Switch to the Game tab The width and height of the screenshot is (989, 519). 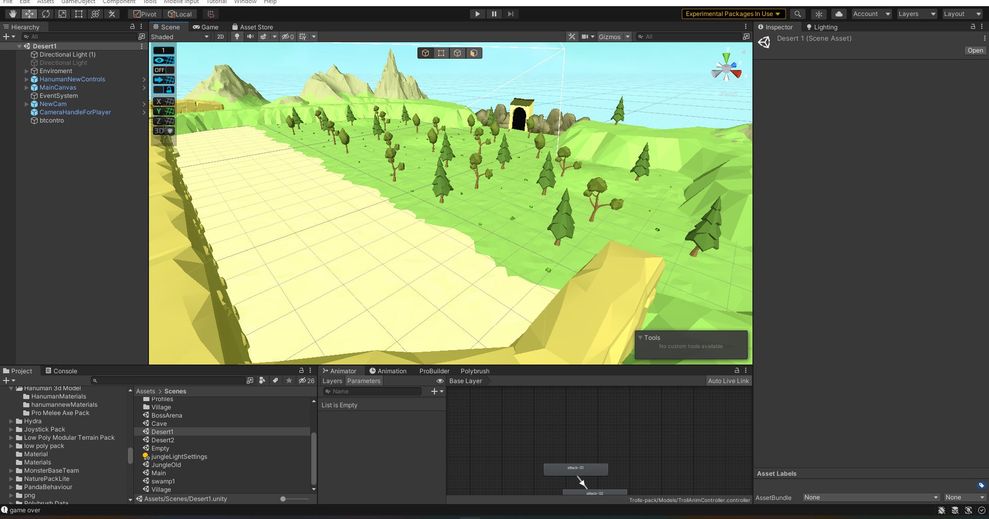pyautogui.click(x=206, y=27)
